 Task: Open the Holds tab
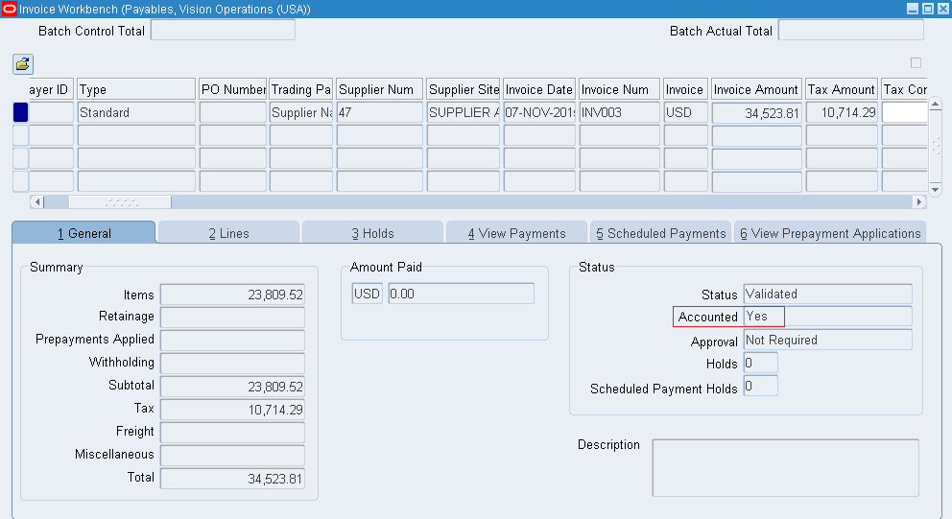(372, 233)
